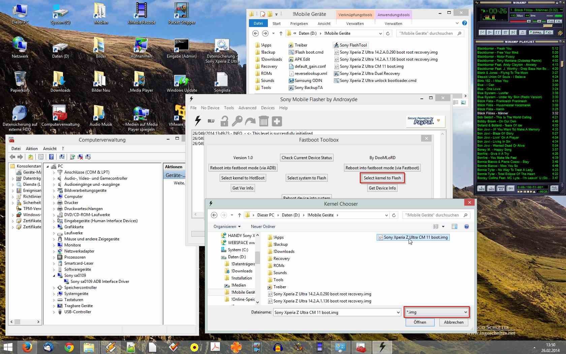Switch to Ansicht tab in !Mobile Geräte Explorer

(x=324, y=24)
